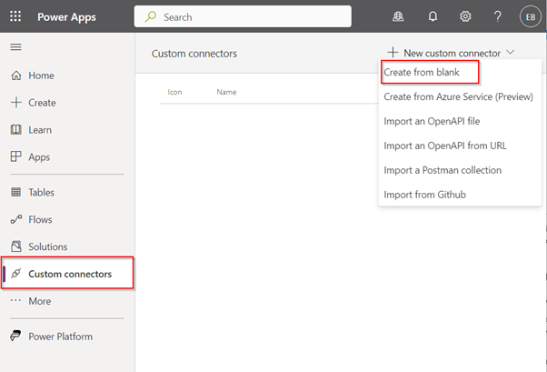Open Solutions in the sidebar
Image resolution: width=547 pixels, height=372 pixels.
[48, 246]
